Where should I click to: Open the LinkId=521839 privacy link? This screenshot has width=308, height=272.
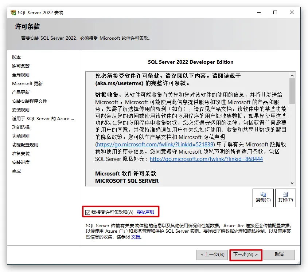(155, 145)
